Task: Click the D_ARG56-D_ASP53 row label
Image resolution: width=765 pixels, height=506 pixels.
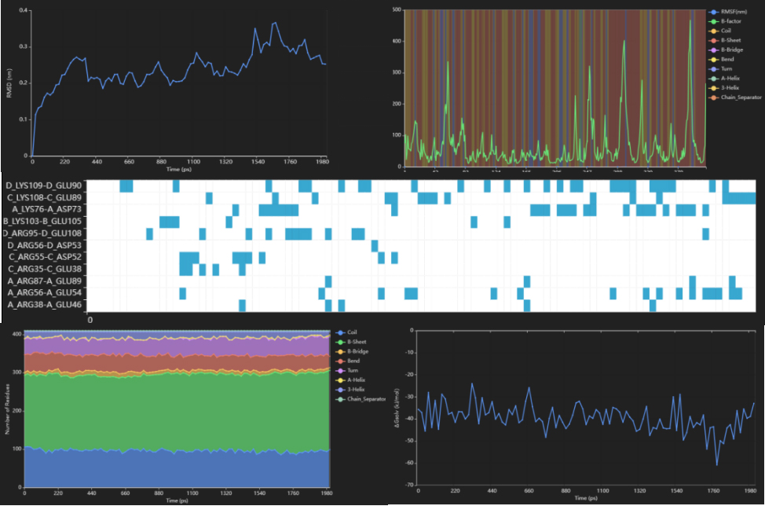Action: coord(45,245)
